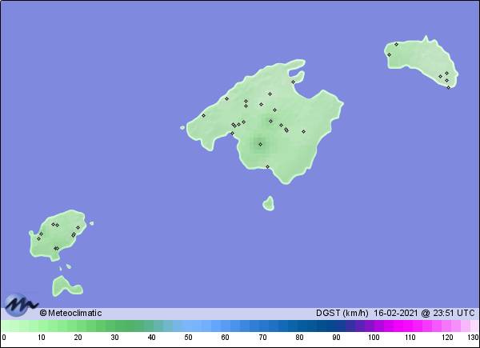Pick the light green swatch above 10
The width and height of the screenshot is (480, 348).
[43, 326]
